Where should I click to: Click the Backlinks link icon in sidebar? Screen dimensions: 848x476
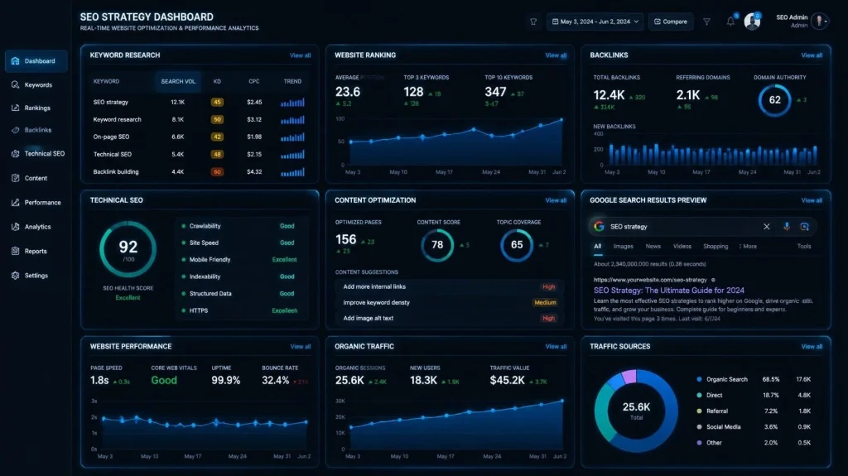[15, 130]
